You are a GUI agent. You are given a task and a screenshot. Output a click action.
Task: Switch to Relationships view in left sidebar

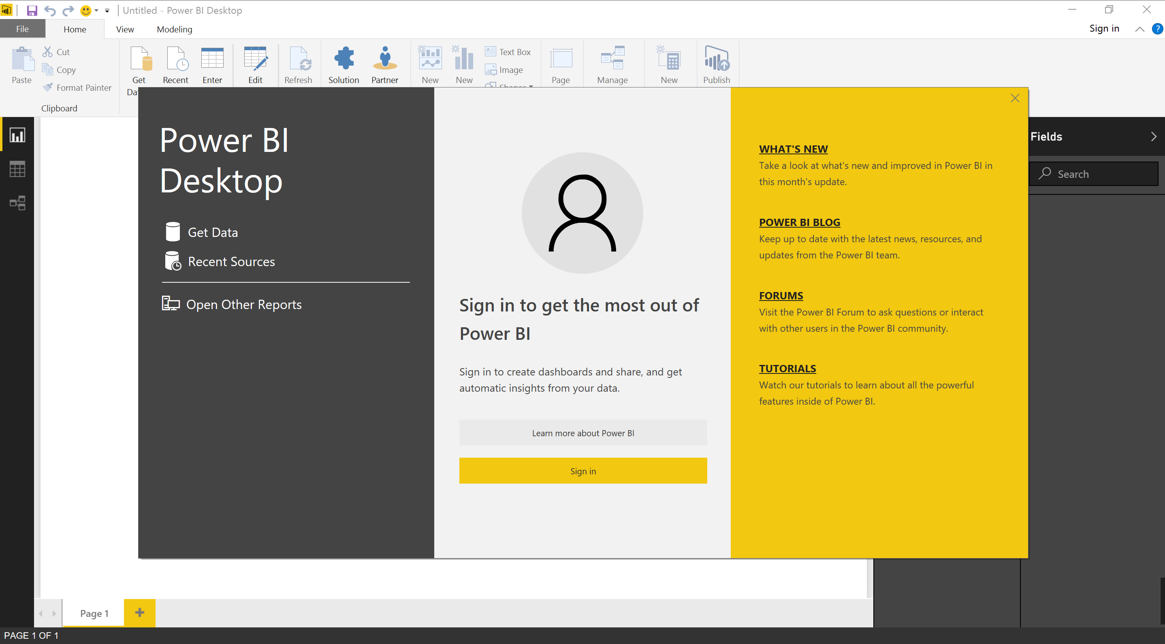pyautogui.click(x=17, y=203)
